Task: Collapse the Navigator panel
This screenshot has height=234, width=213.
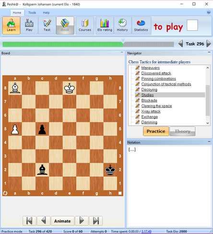Action: click(209, 52)
